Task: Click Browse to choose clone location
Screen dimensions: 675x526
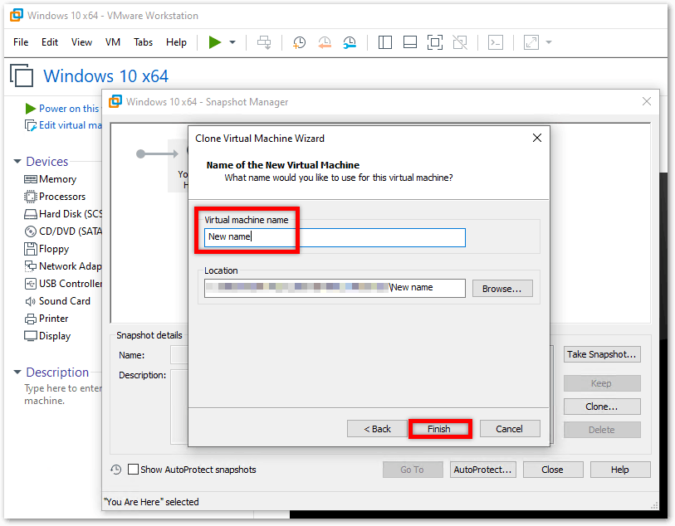Action: [x=502, y=289]
